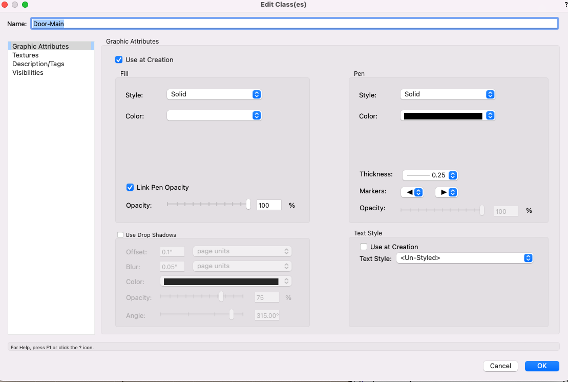Click the Pen Color black swatch
This screenshot has height=382, width=568.
tap(443, 116)
